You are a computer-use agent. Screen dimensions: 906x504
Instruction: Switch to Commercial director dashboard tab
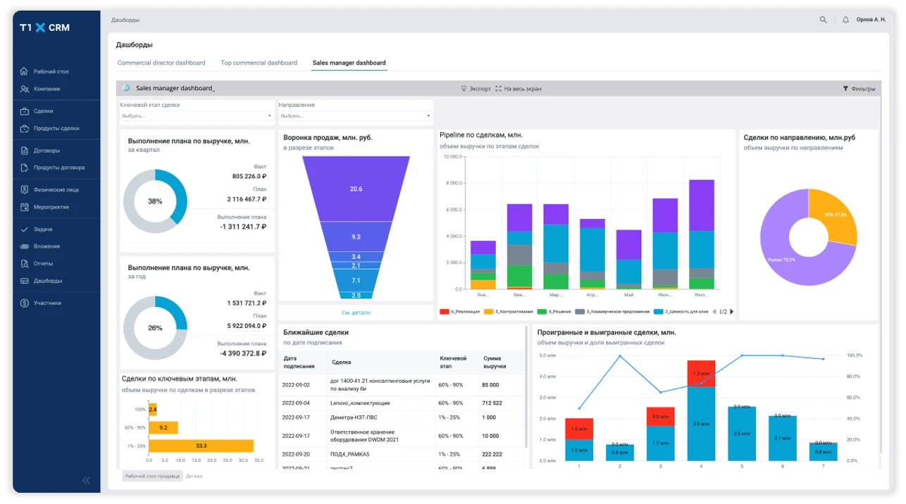[161, 63]
